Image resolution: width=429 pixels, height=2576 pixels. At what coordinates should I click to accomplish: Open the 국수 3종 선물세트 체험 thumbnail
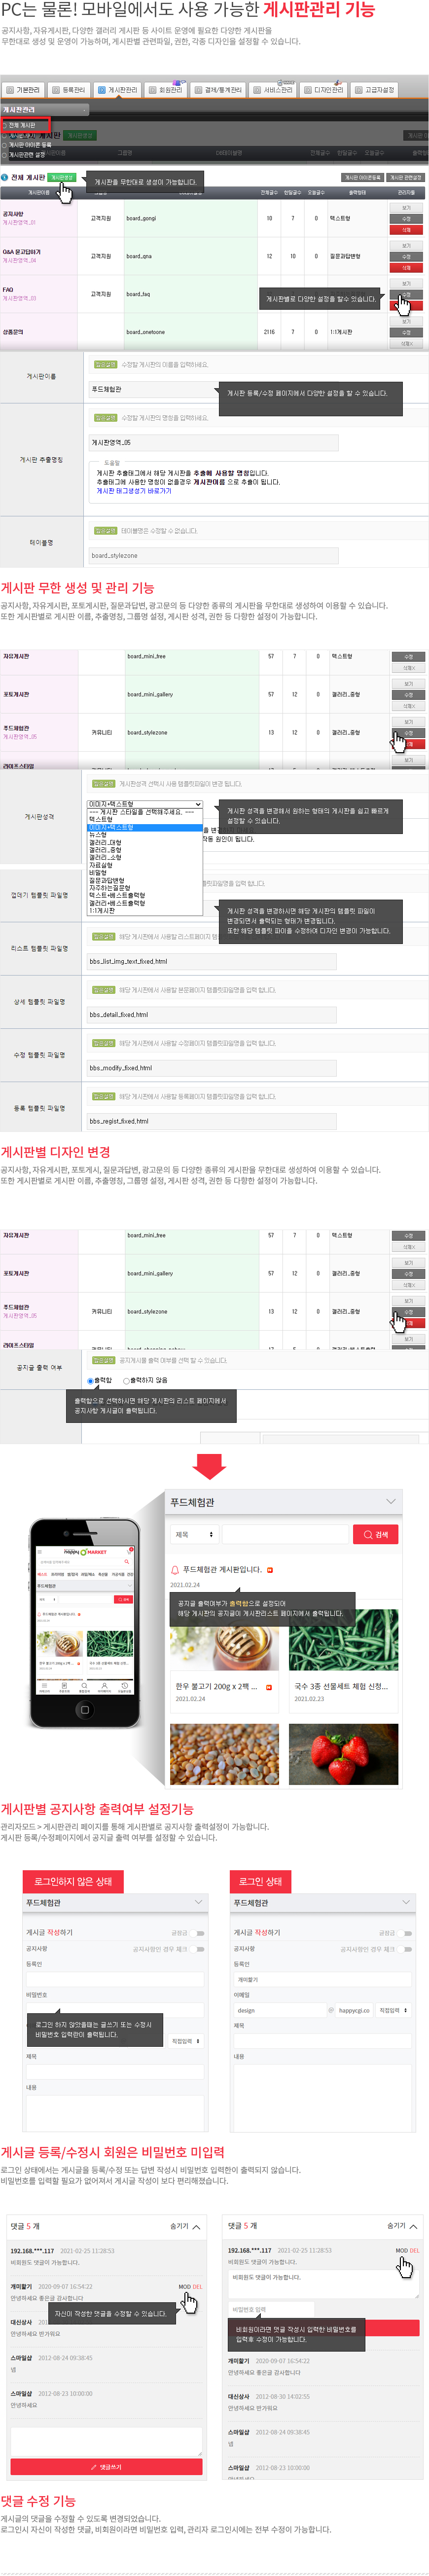coord(343,1639)
